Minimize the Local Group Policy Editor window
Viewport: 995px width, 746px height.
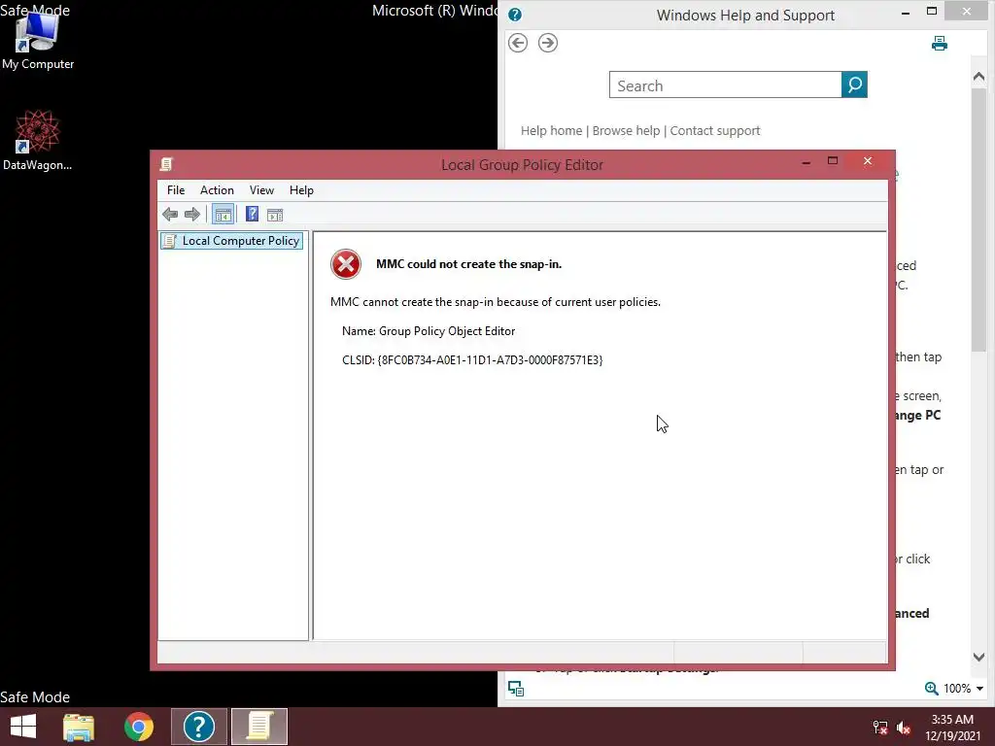pyautogui.click(x=806, y=162)
